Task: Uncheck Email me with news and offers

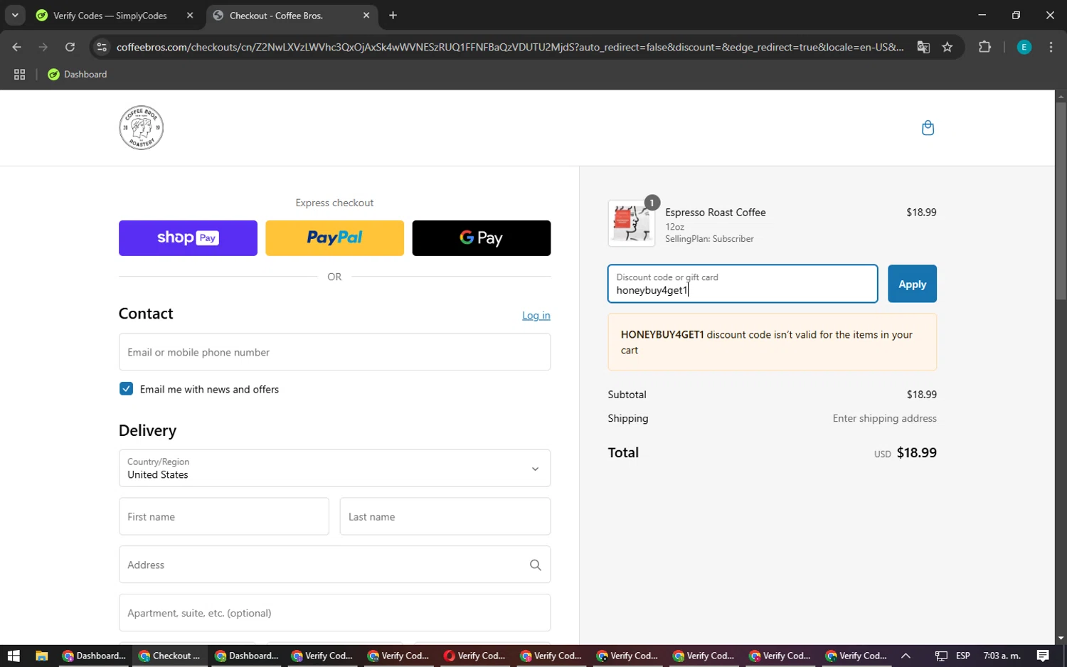Action: click(126, 389)
